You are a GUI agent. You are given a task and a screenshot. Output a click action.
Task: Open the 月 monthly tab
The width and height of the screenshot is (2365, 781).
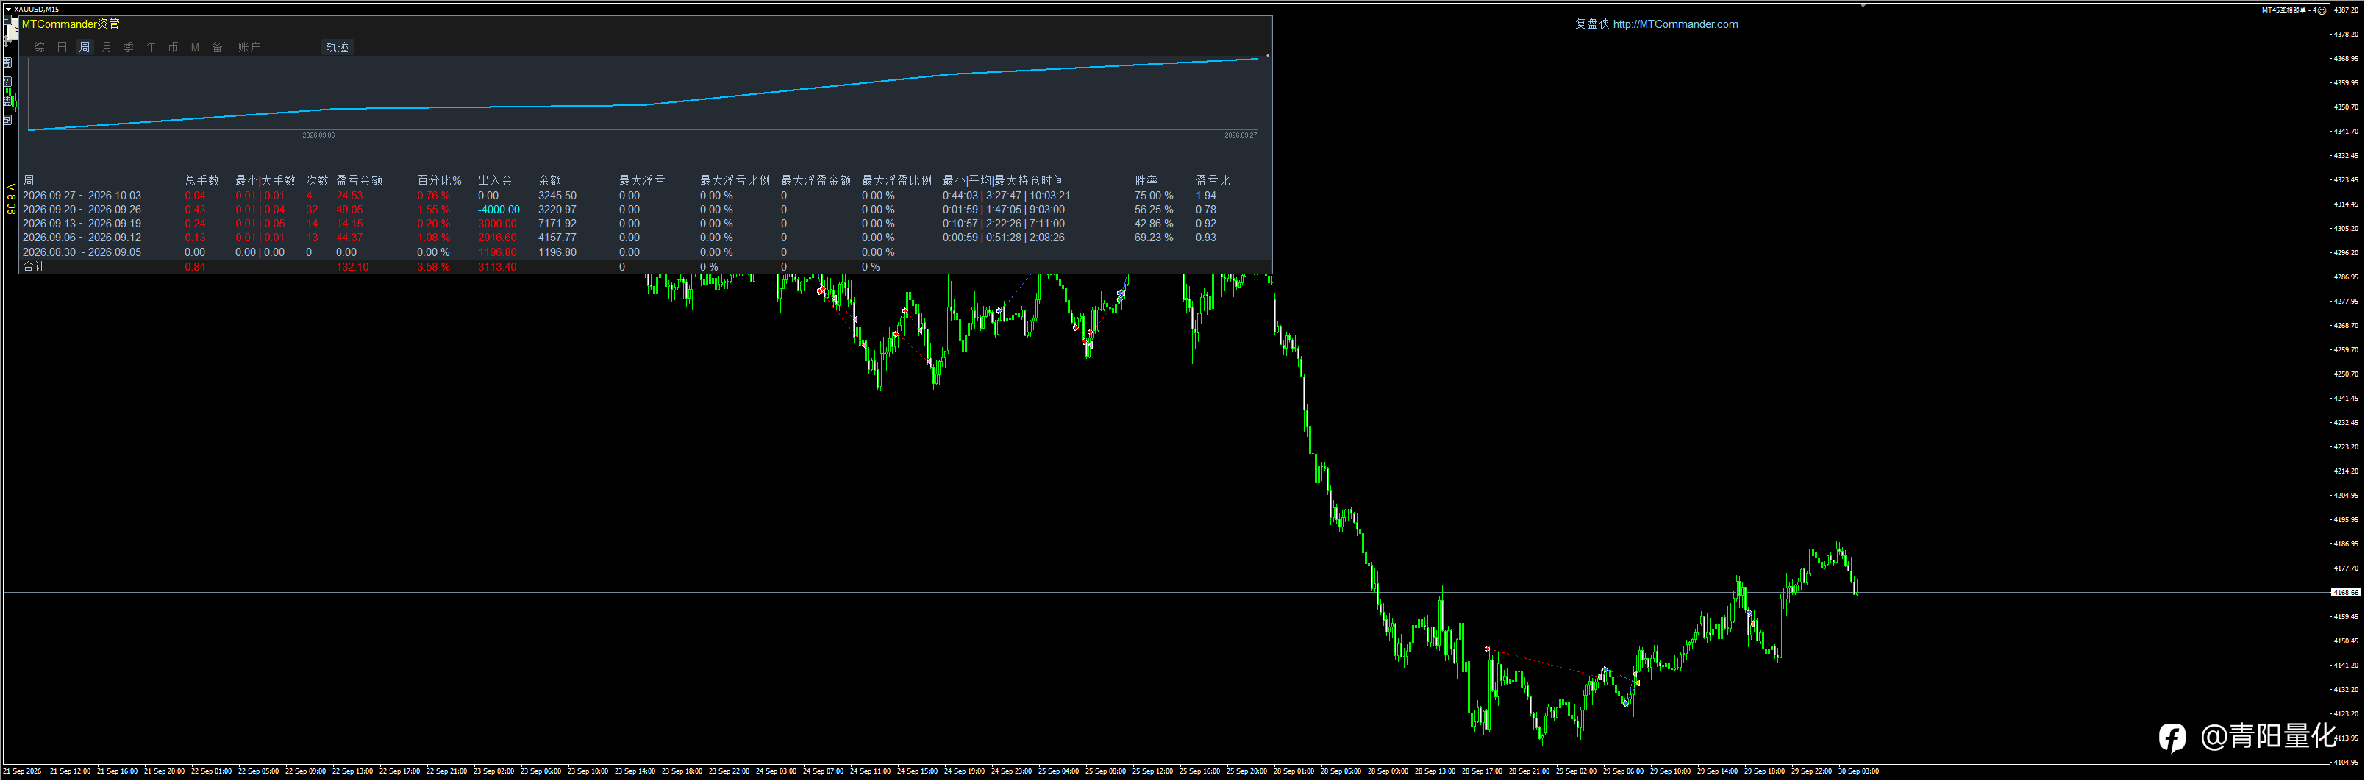coord(107,48)
